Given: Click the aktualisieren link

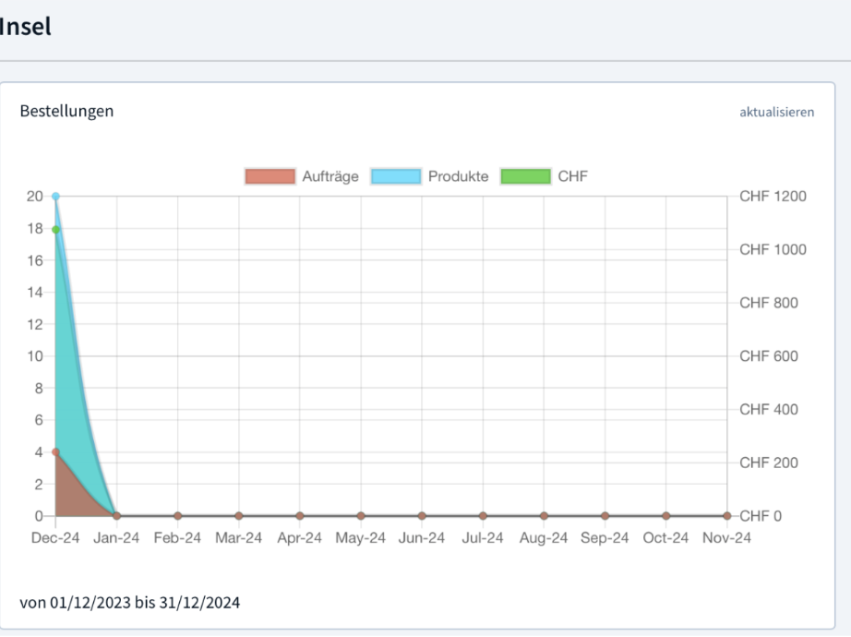Looking at the screenshot, I should point(776,112).
